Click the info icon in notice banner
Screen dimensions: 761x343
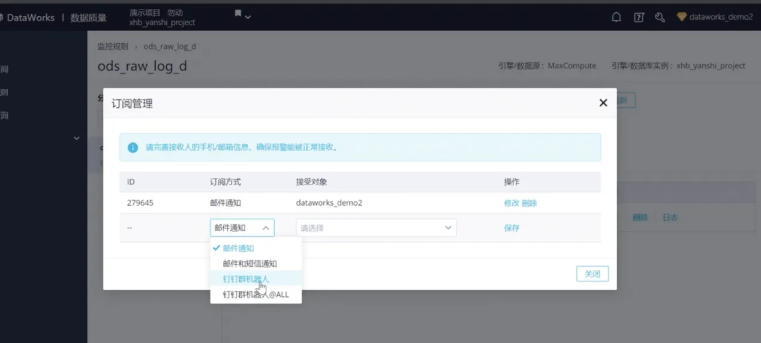133,147
